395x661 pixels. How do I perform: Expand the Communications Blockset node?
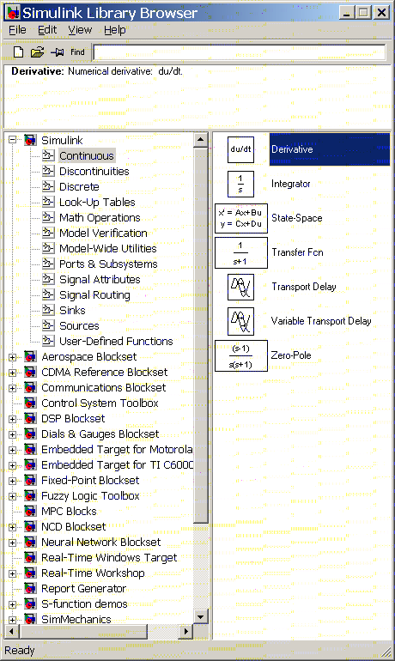[13, 388]
